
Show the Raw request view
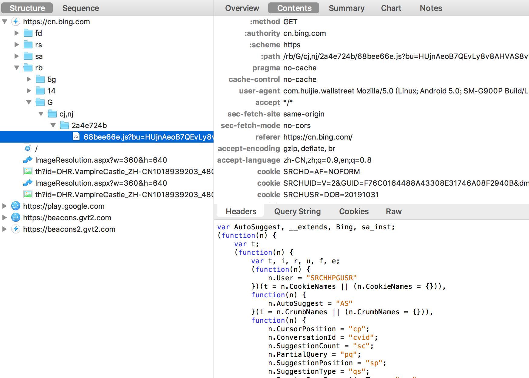click(x=393, y=211)
